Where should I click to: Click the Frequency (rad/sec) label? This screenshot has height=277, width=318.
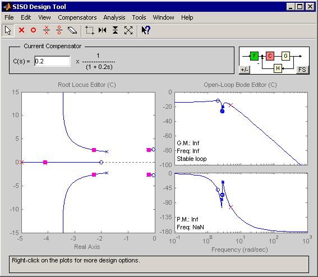click(239, 250)
